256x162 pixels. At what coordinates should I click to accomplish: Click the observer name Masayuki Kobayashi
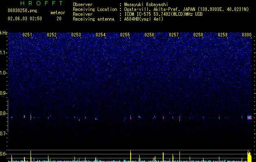pyautogui.click(x=146, y=4)
